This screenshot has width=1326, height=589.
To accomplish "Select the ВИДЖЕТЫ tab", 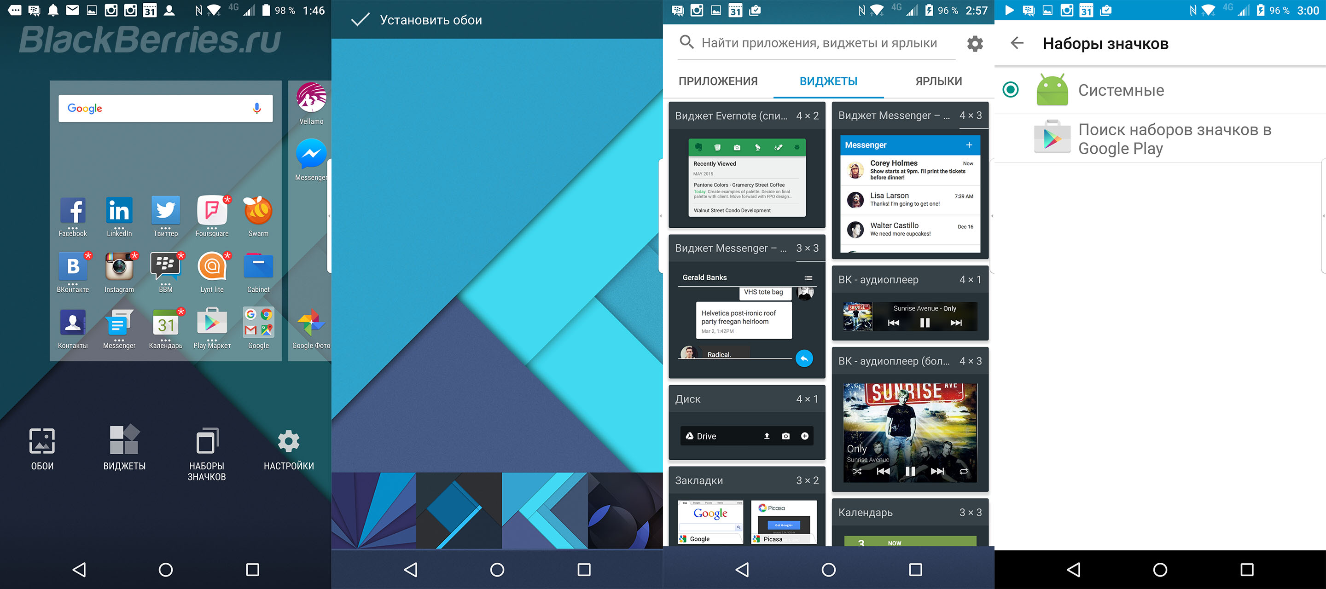I will (x=828, y=80).
